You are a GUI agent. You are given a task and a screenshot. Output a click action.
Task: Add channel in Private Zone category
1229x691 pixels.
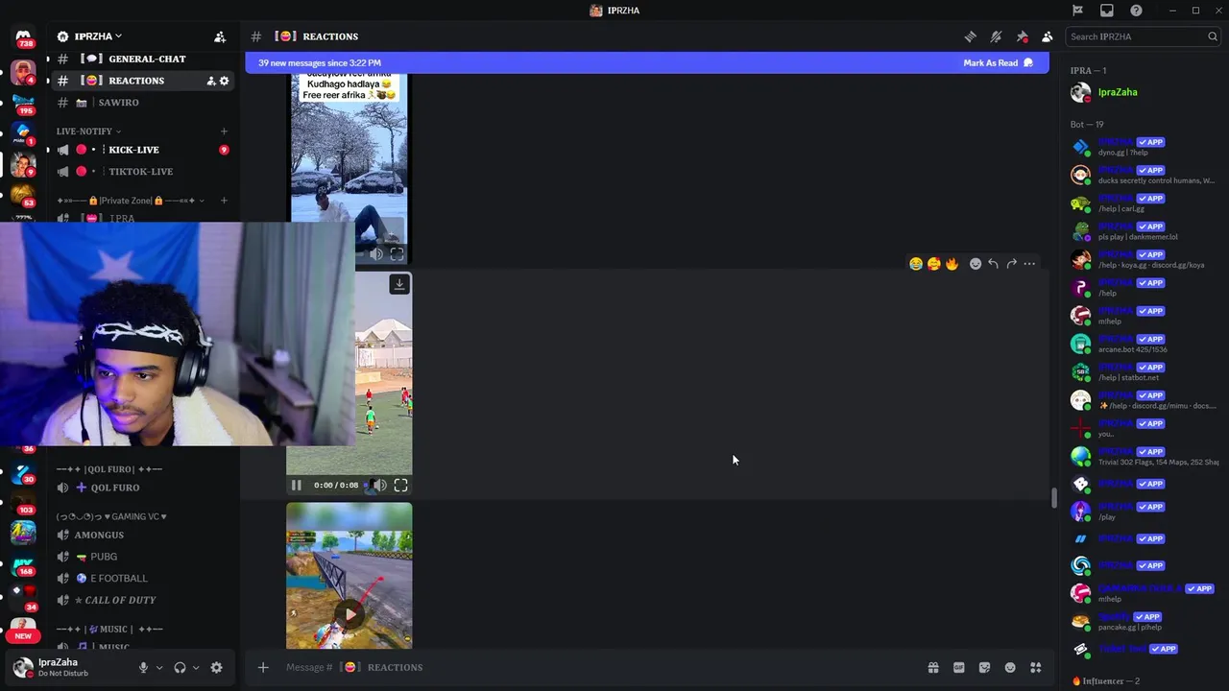pos(224,201)
